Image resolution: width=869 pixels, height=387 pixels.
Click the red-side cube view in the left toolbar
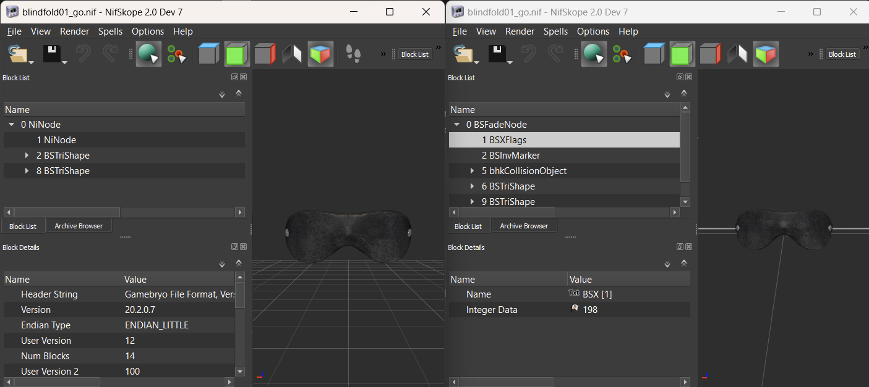[x=265, y=54]
